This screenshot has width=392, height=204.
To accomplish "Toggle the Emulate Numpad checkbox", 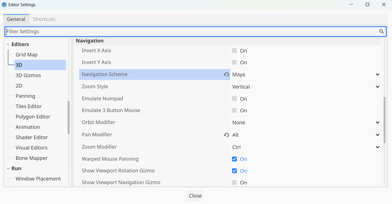I will pyautogui.click(x=234, y=99).
